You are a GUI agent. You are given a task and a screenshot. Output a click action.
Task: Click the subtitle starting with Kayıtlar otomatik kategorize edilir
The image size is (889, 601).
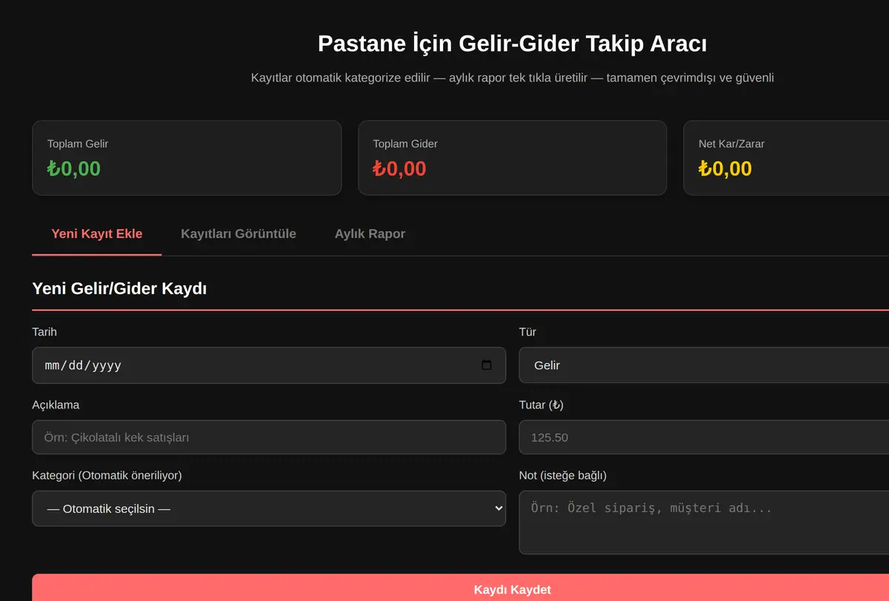pos(513,77)
